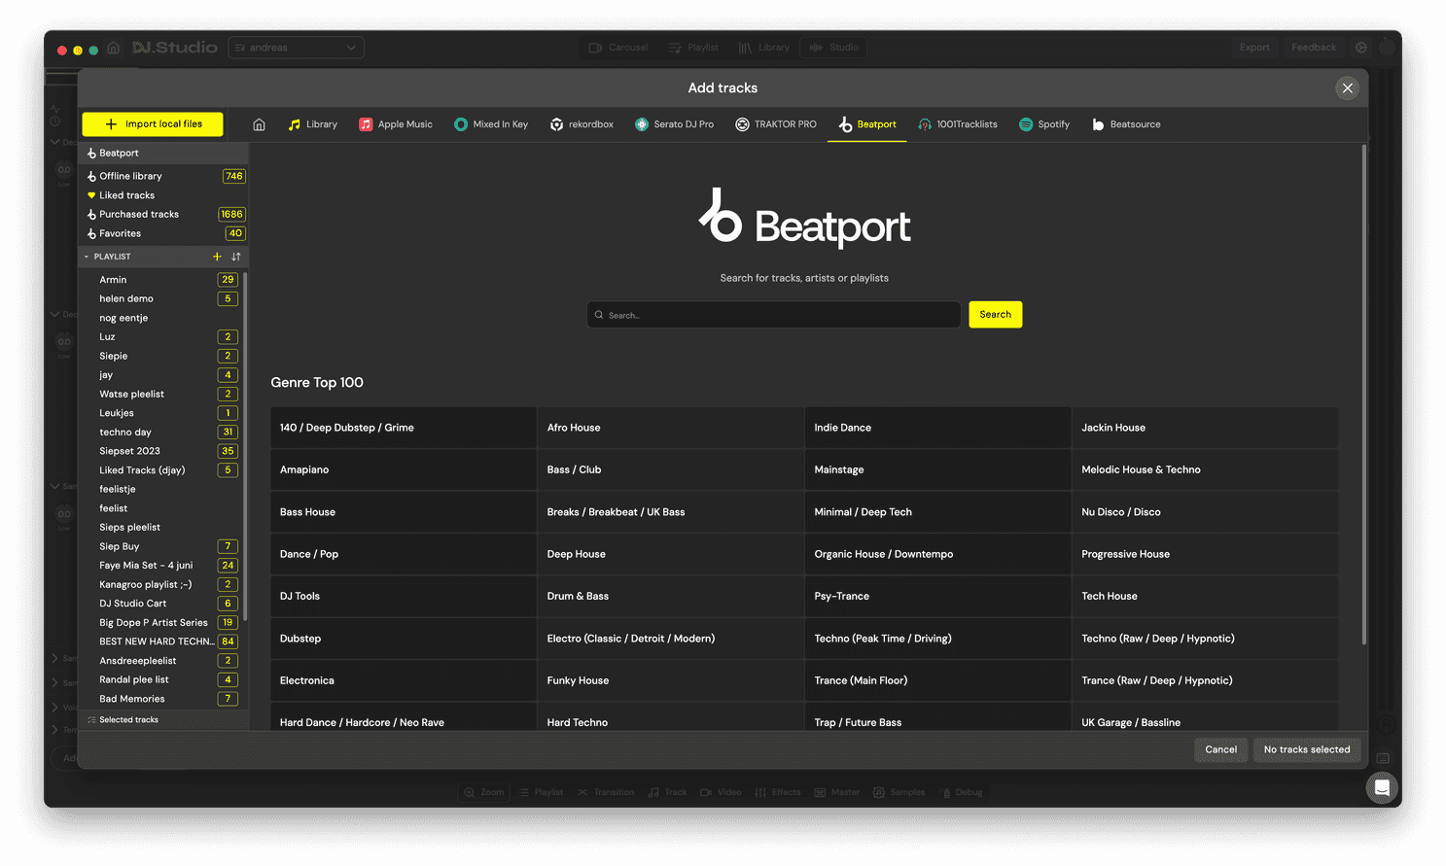Expand the Selected tracks panel
This screenshot has height=866, width=1446.
coord(128,720)
